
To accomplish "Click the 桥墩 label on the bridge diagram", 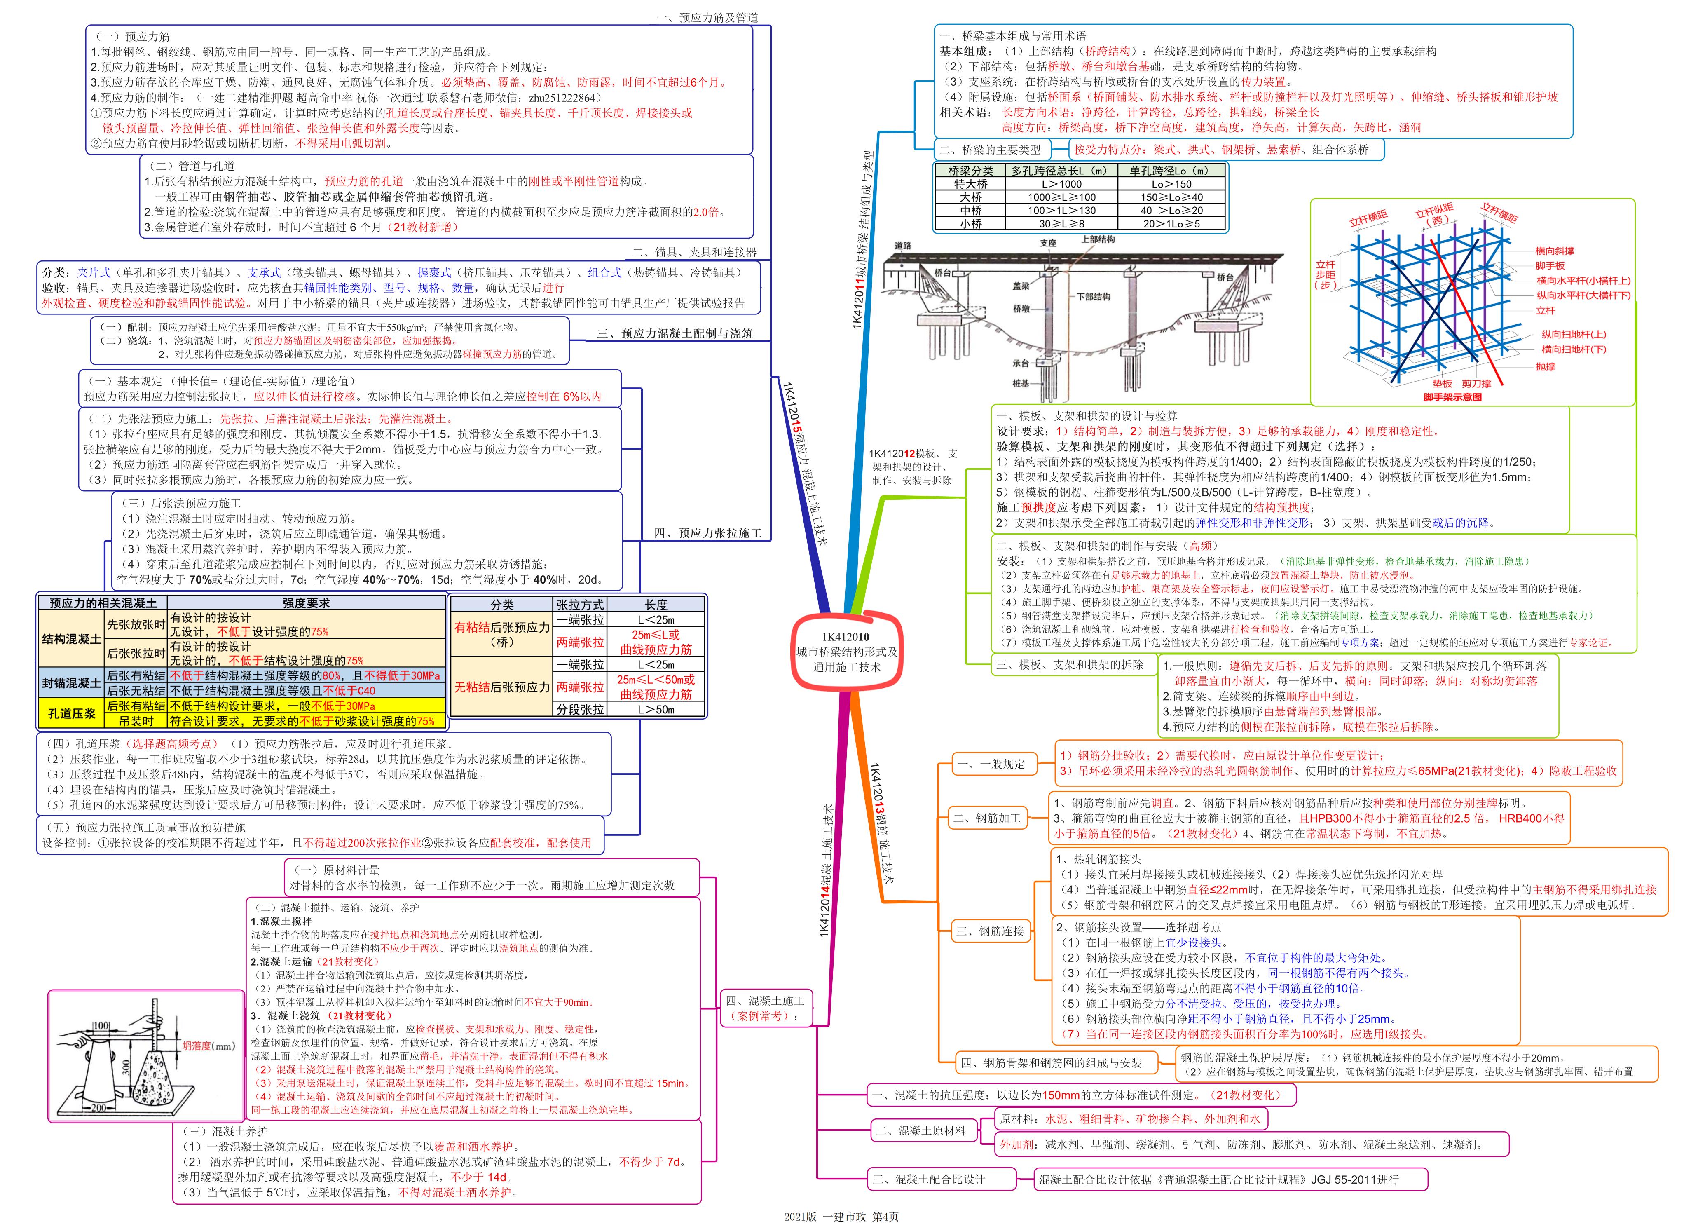I will coord(1021,308).
